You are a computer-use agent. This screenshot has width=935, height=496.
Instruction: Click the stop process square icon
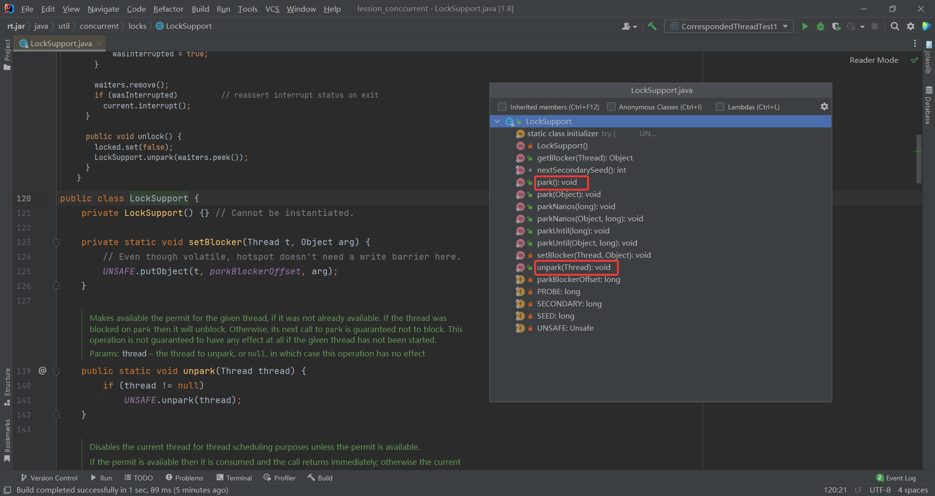point(875,26)
